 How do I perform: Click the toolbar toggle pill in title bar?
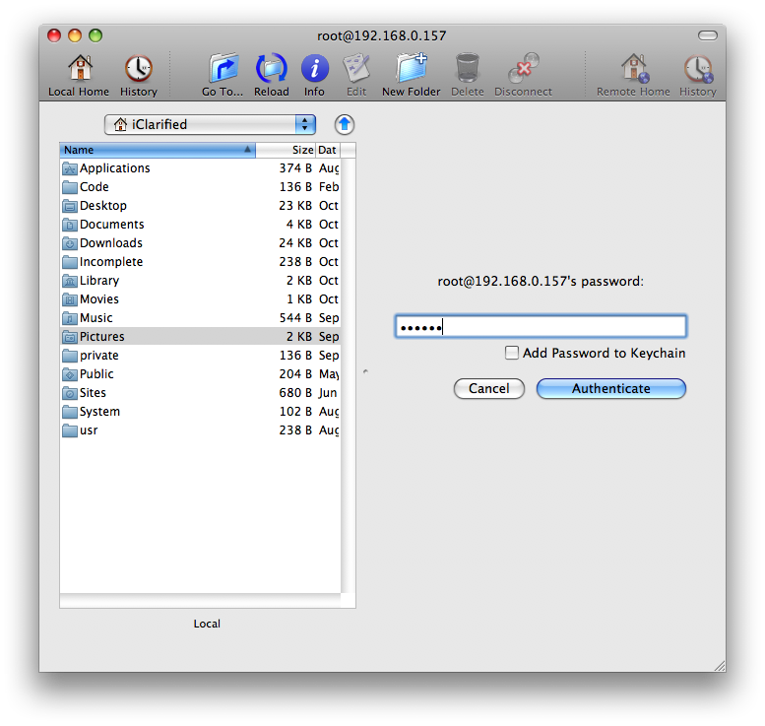707,35
